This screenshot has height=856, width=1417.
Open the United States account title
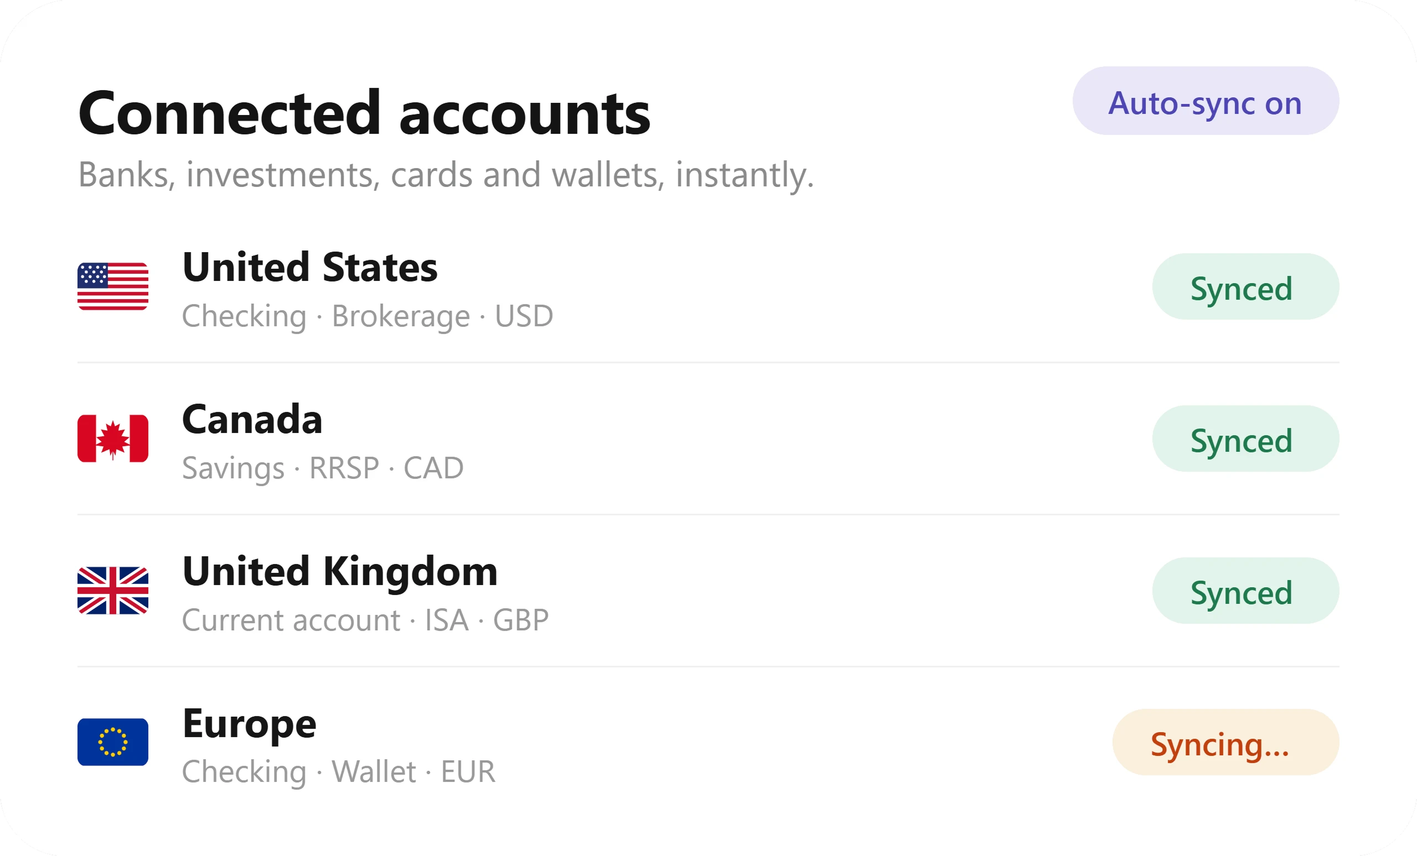point(310,268)
